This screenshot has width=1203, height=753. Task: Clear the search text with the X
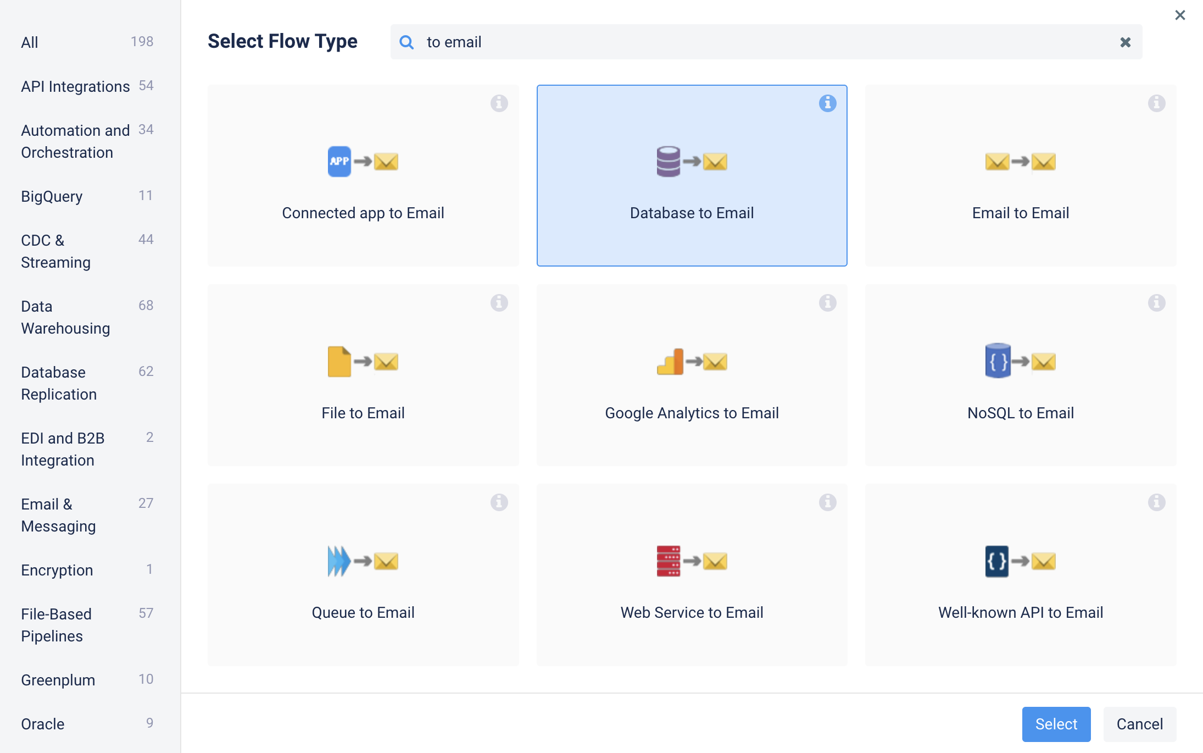[1125, 42]
